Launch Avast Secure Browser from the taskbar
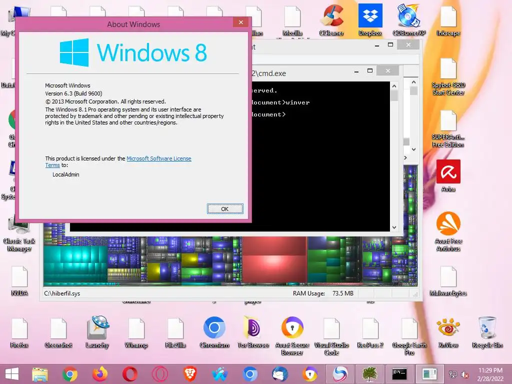 click(x=310, y=374)
